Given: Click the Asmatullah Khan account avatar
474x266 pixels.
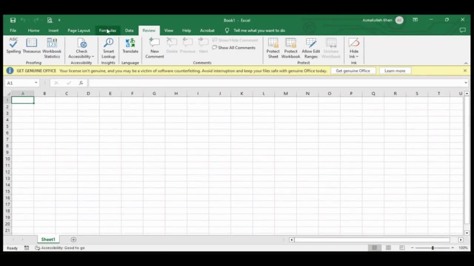Looking at the screenshot, I should pos(399,20).
